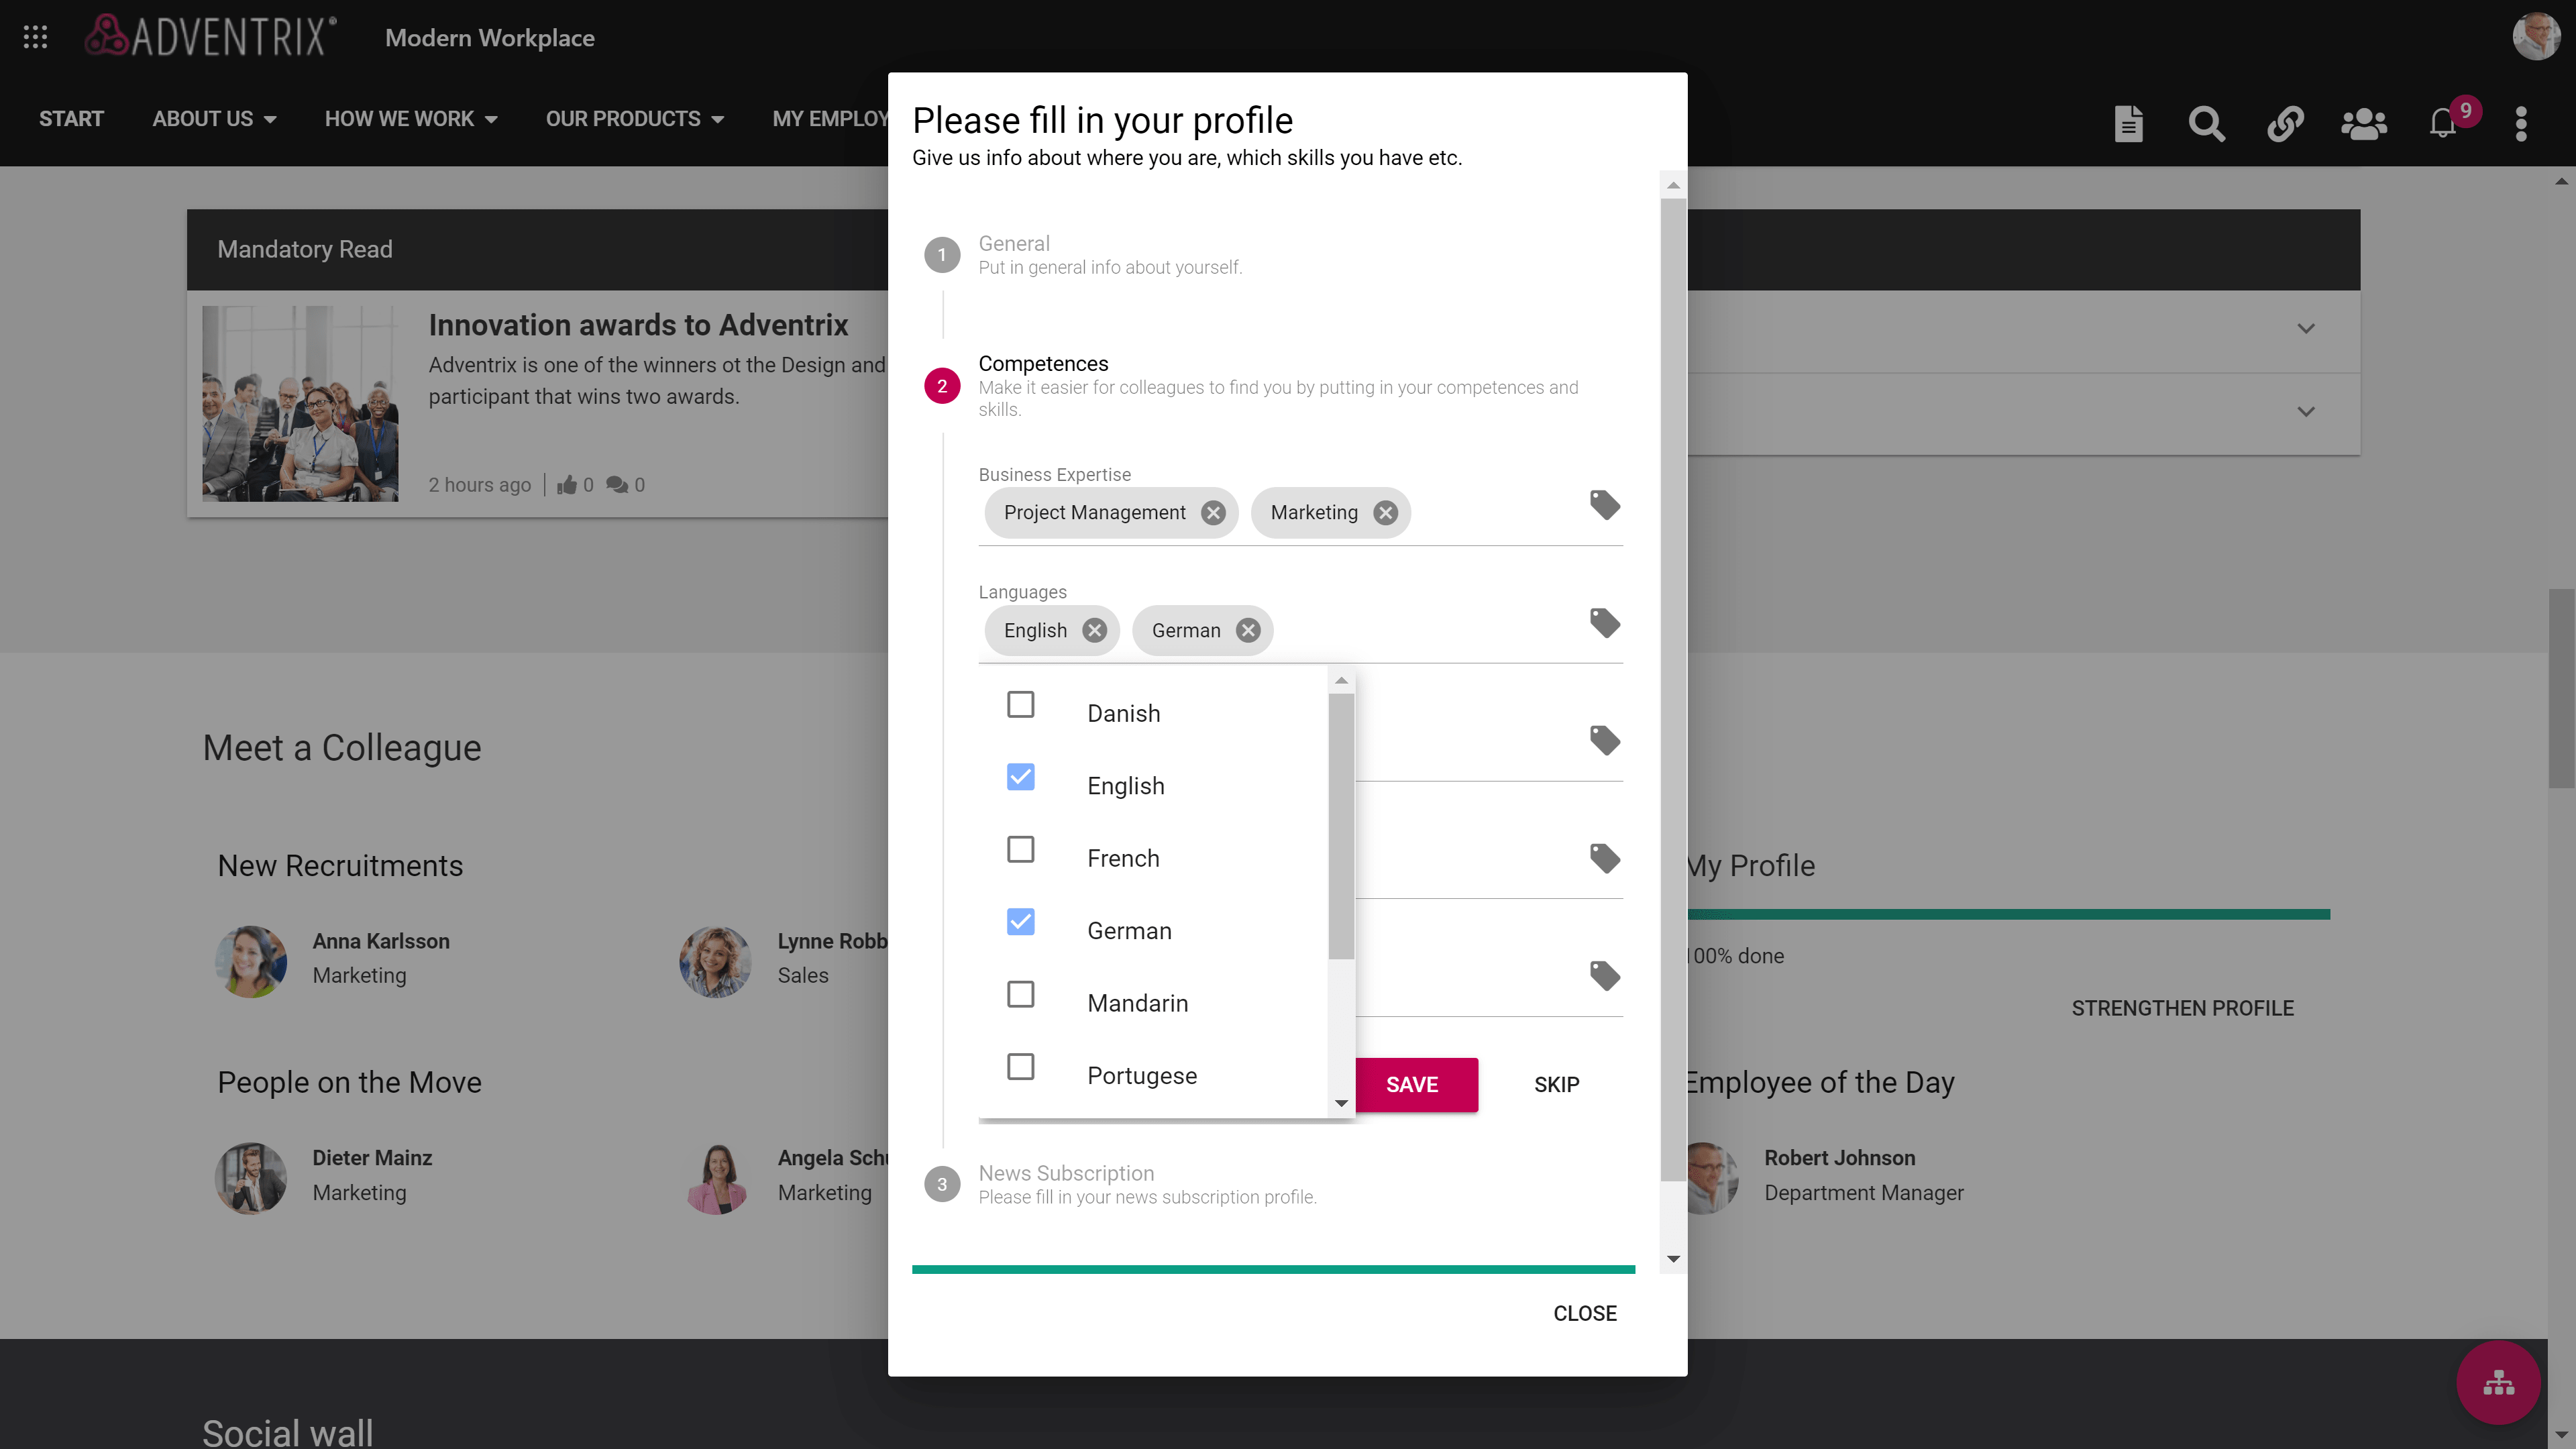The image size is (2576, 1449).
Task: Open notifications bell with 9 badge
Action: point(2443,123)
